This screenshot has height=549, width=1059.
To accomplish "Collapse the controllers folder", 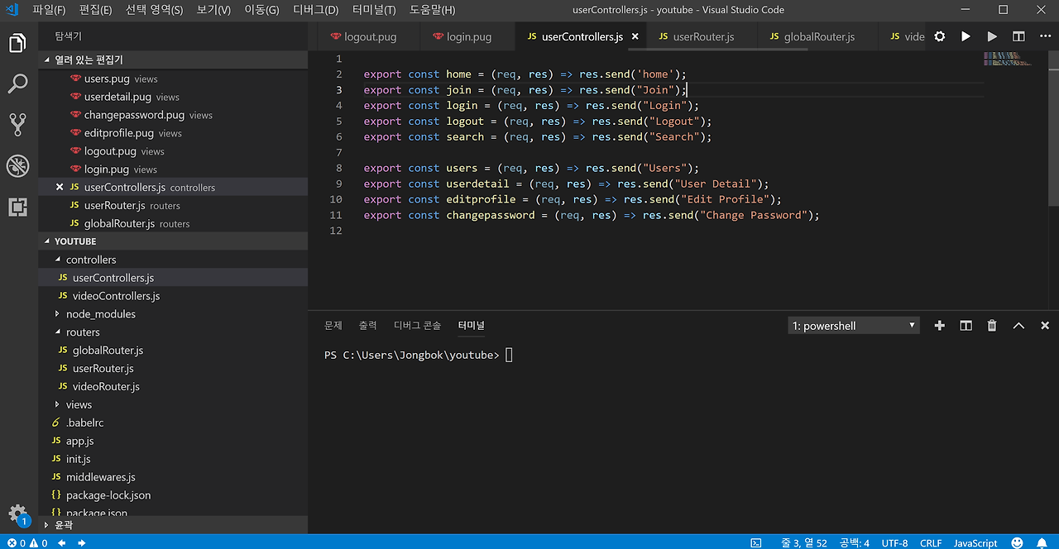I will click(x=90, y=260).
